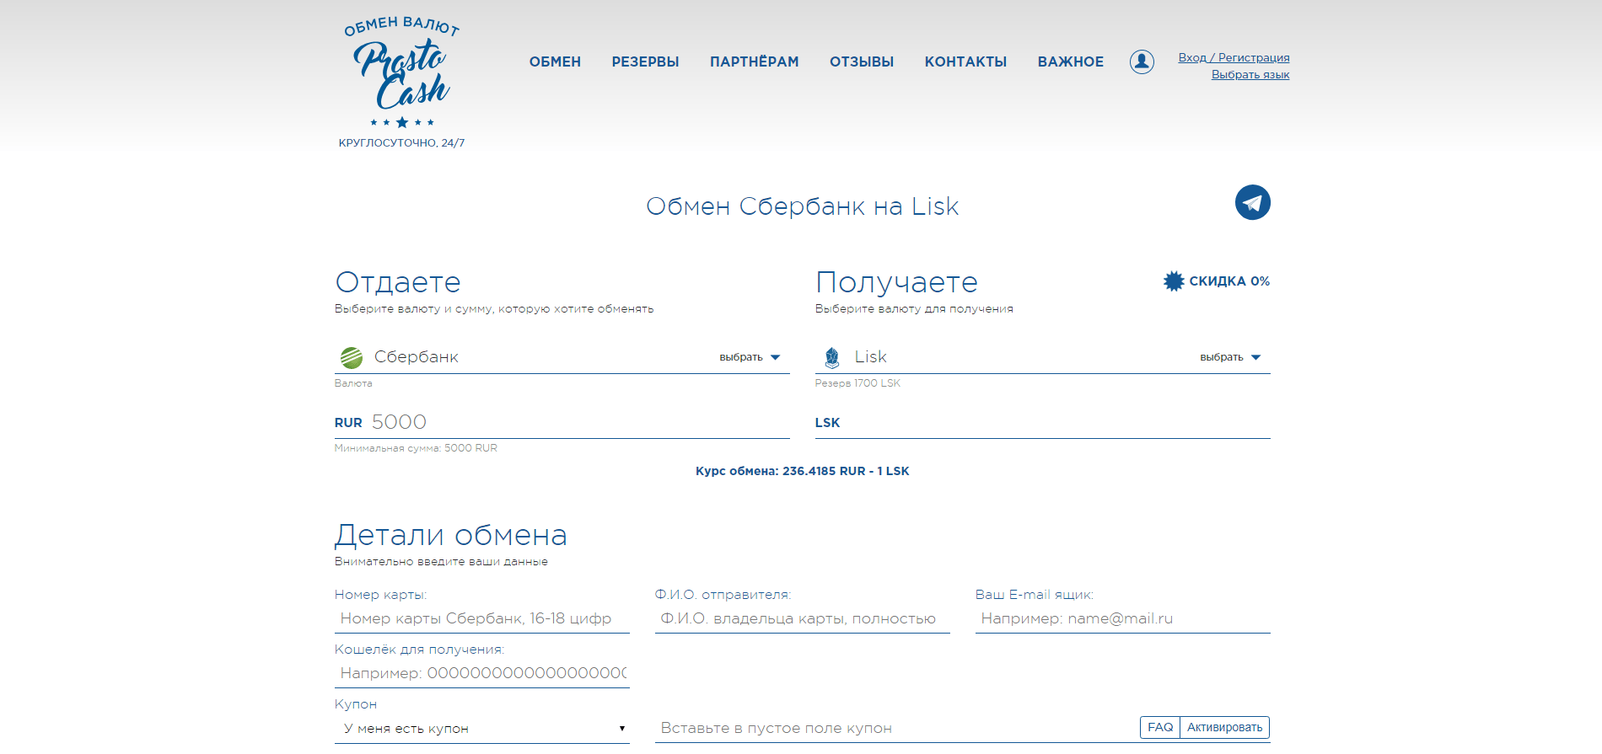Click the 'Обмен Сбербанк на Lisk' heading

(803, 206)
